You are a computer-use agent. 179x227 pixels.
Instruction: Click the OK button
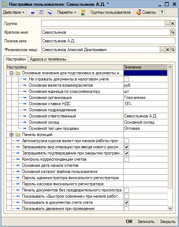(129, 222)
